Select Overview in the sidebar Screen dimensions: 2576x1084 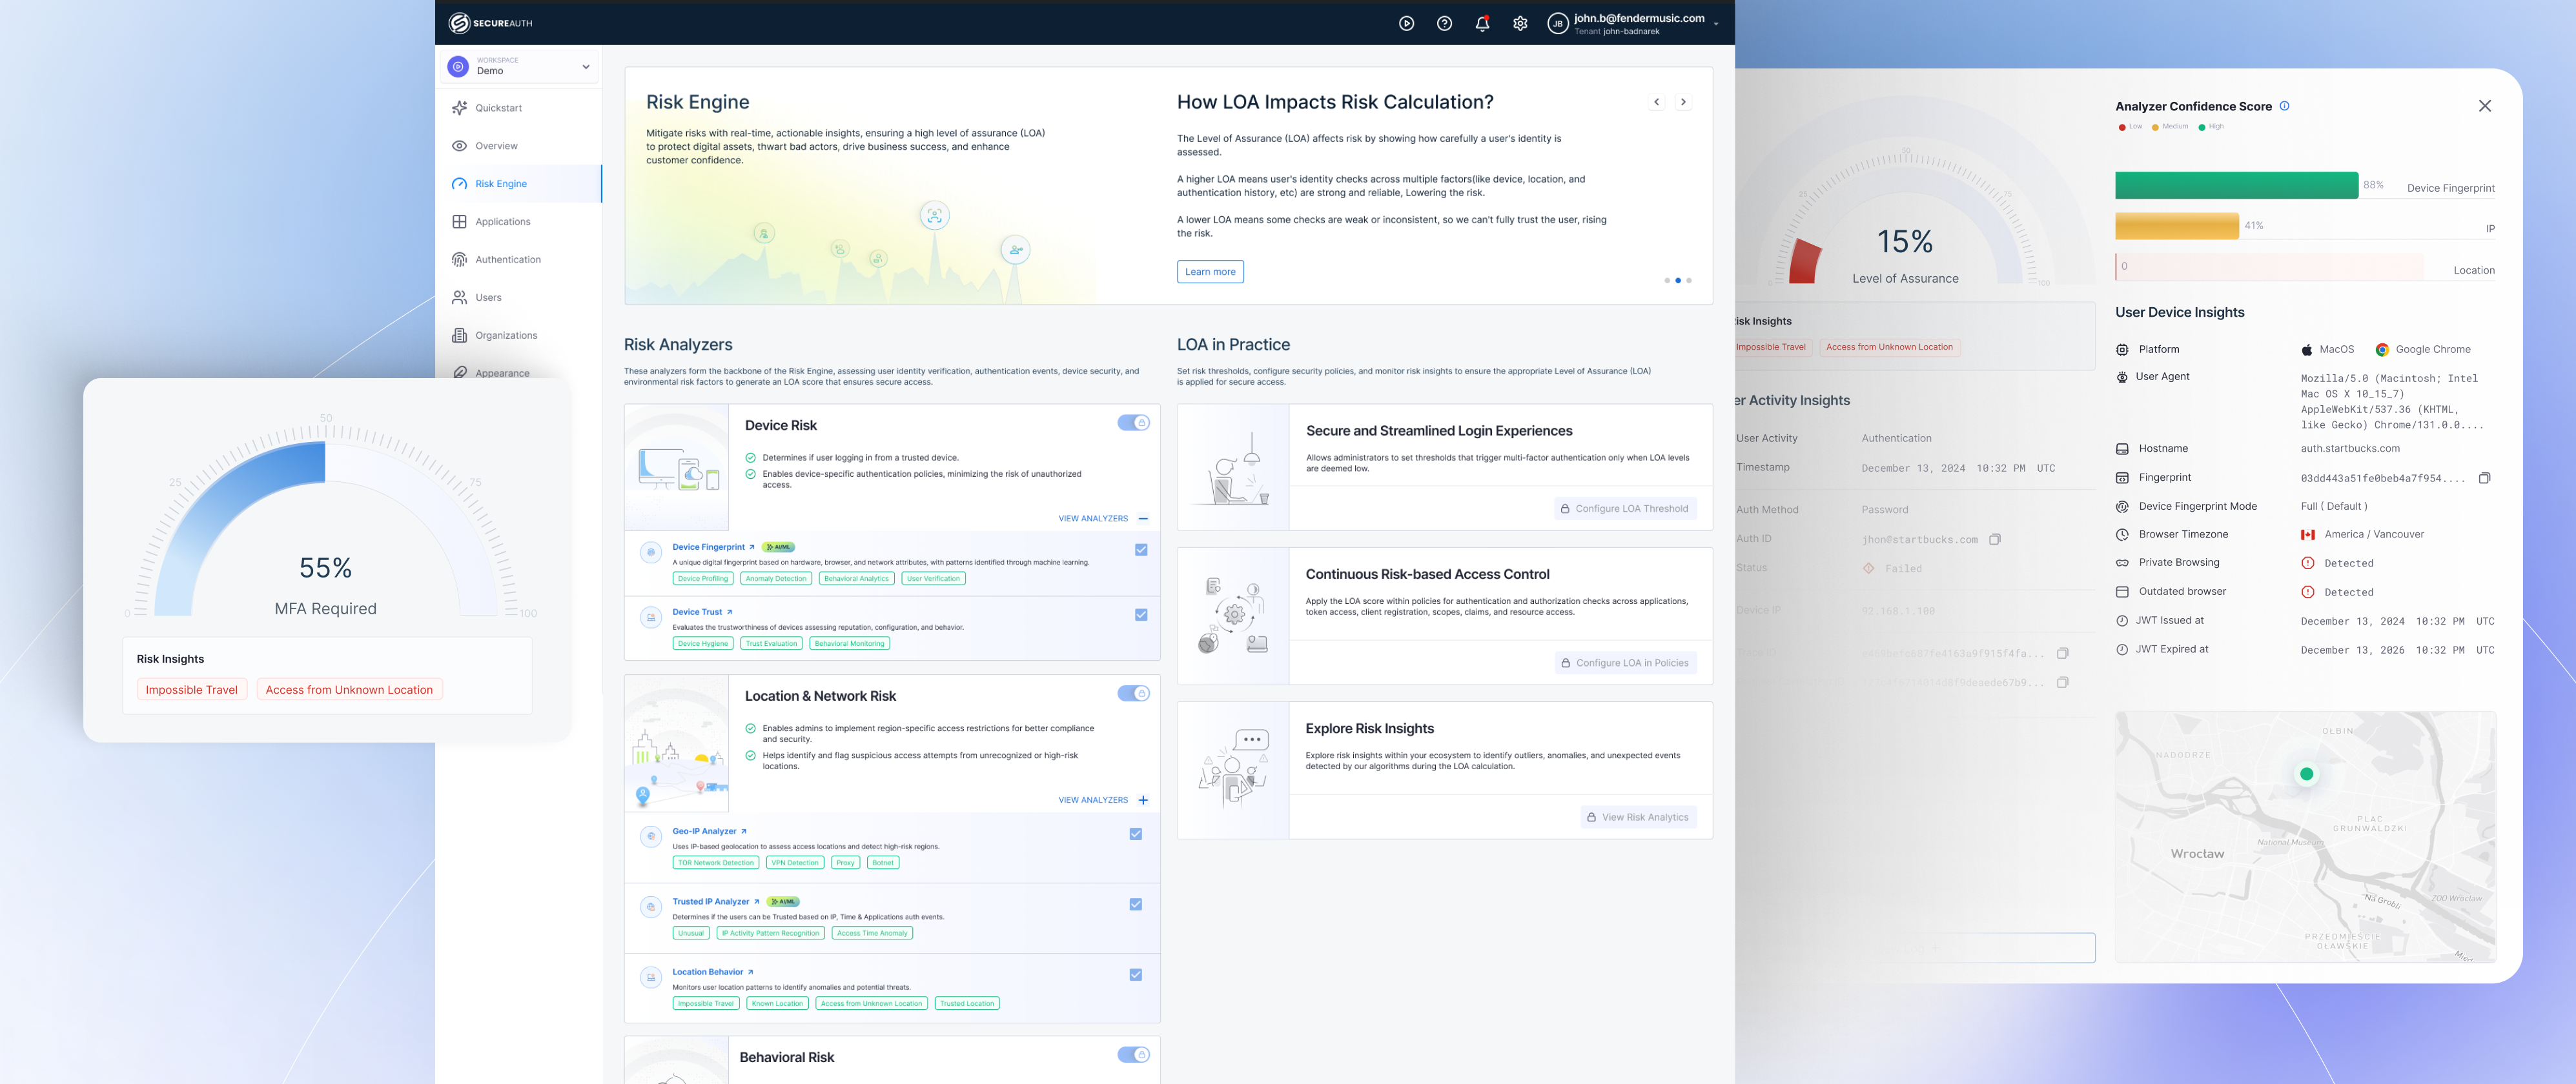click(x=496, y=145)
